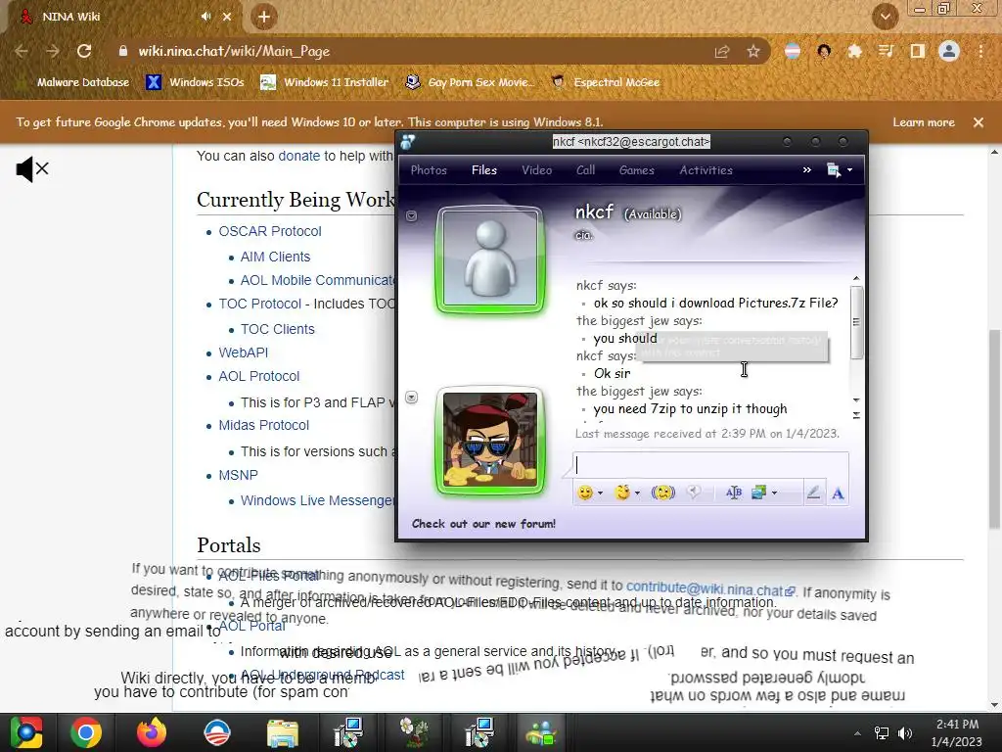This screenshot has height=752, width=1002.
Task: Select the Video tab in Messenger
Action: [x=537, y=170]
